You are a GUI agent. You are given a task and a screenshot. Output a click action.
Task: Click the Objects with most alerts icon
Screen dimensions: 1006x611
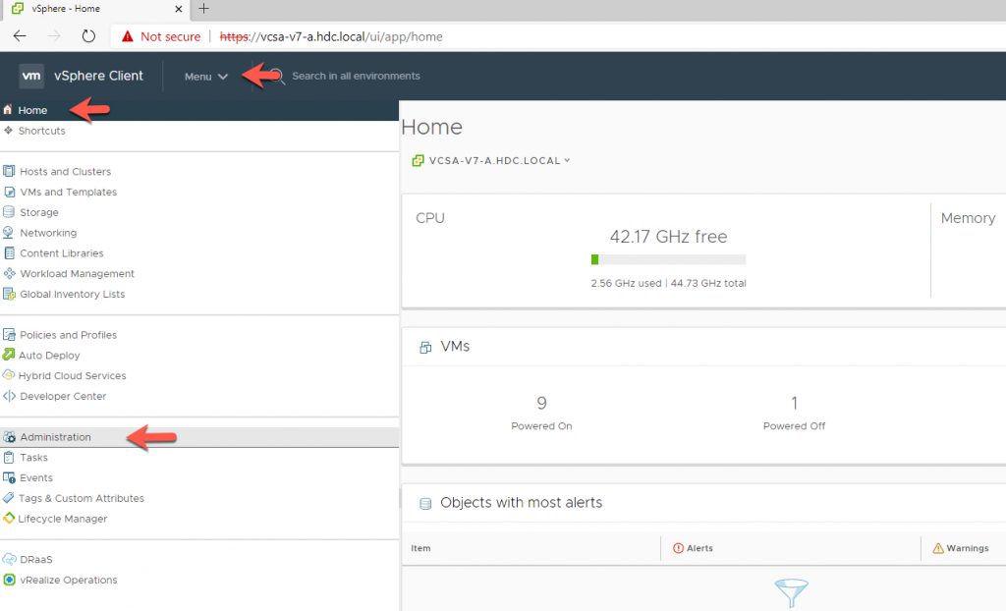tap(425, 503)
